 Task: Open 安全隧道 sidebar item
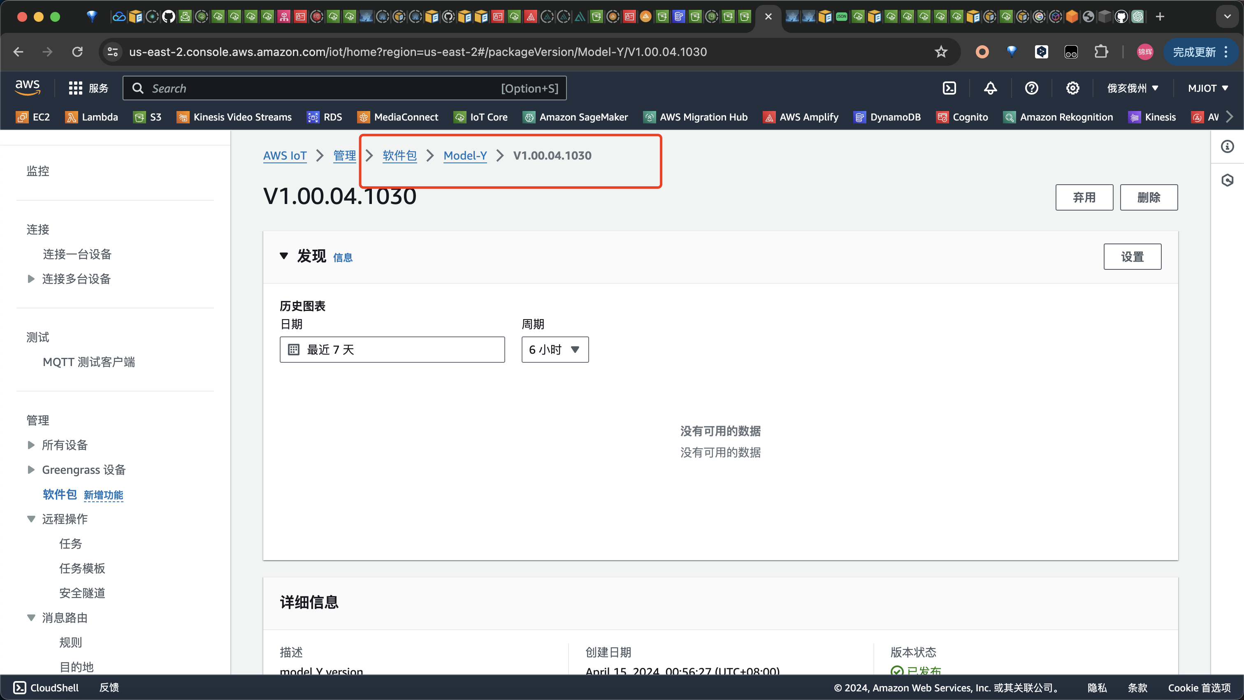click(82, 593)
